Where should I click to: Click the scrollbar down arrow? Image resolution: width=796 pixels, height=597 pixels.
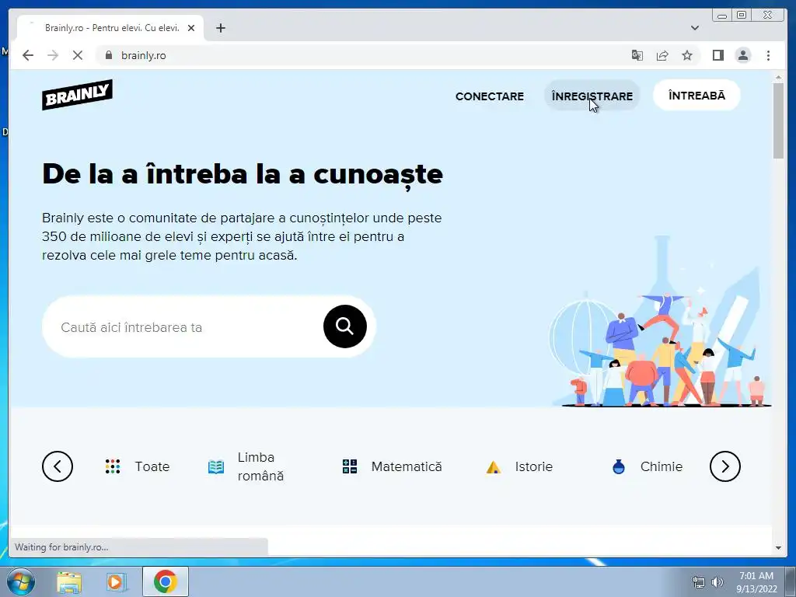tap(778, 548)
